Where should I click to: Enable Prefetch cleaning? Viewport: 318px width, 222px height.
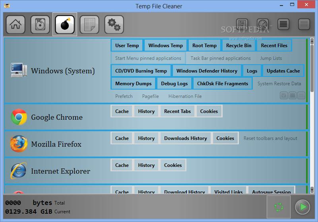(x=124, y=96)
